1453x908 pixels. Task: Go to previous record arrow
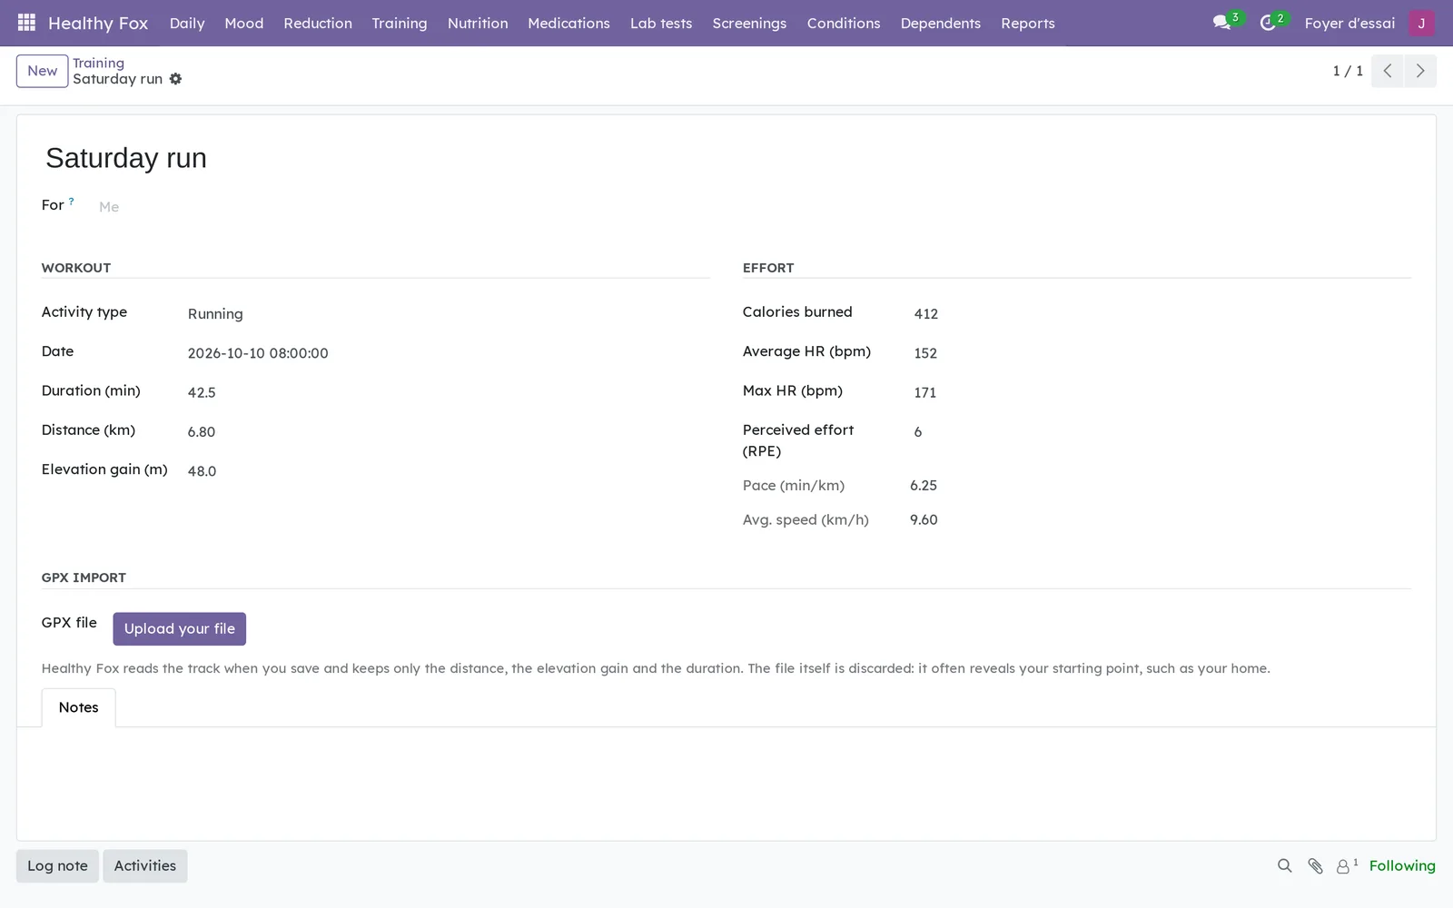1388,71
